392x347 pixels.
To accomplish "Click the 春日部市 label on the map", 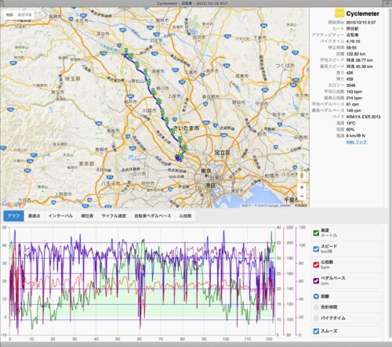I will (211, 97).
